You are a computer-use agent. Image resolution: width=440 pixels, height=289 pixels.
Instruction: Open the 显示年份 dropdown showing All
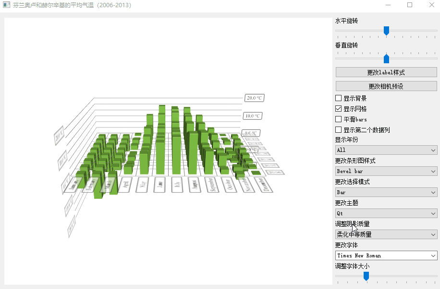pos(386,150)
